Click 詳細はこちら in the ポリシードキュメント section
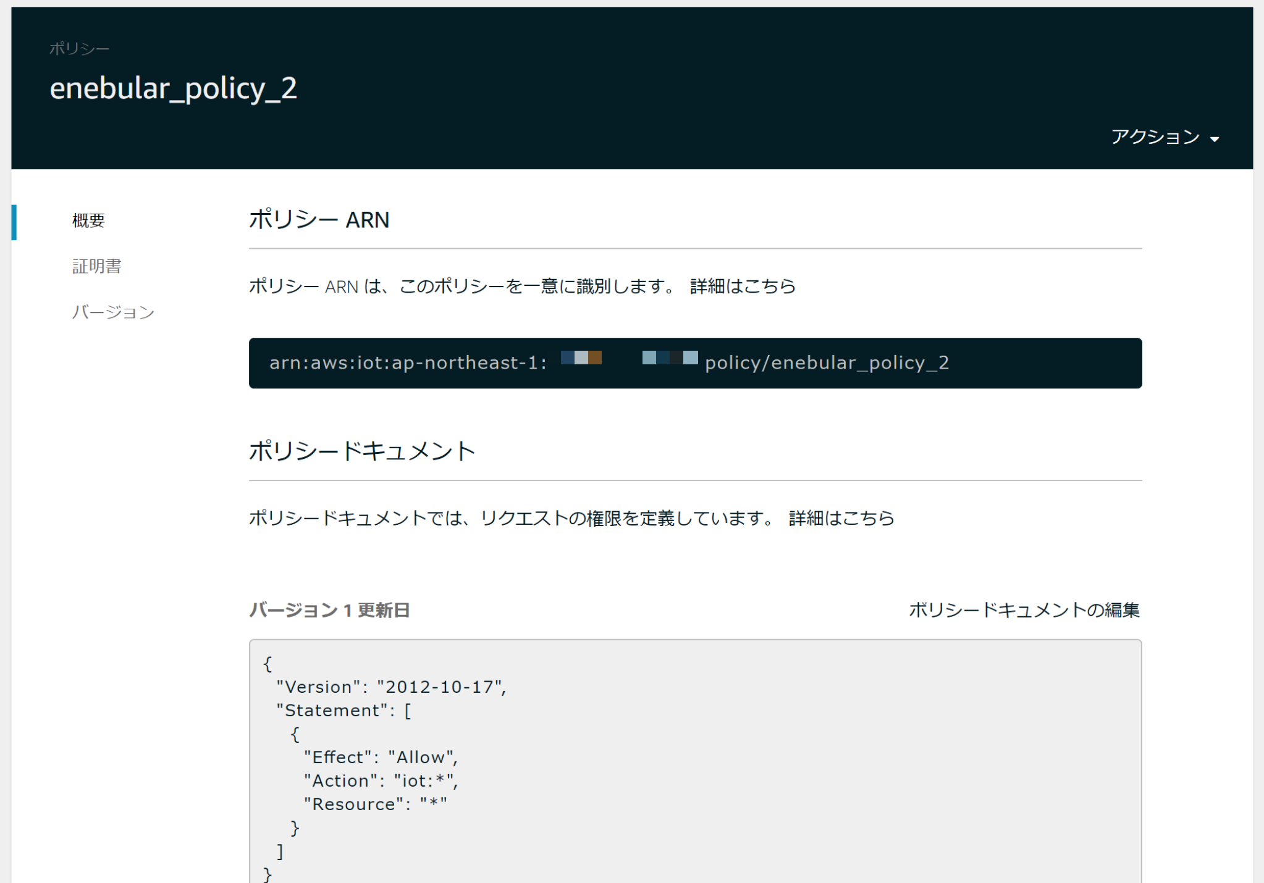 [841, 518]
